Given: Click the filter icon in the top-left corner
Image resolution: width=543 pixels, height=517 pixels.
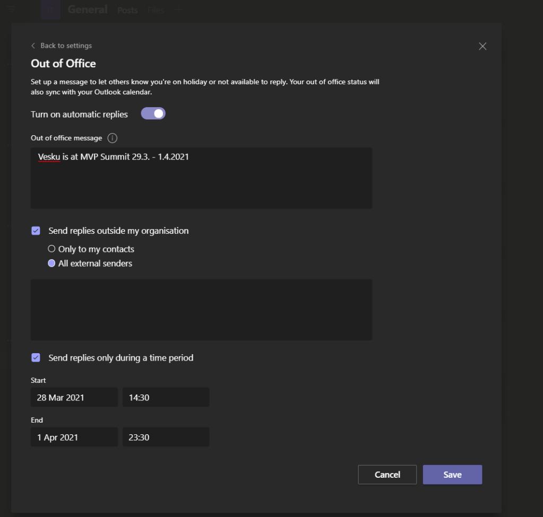Looking at the screenshot, I should click(x=11, y=10).
